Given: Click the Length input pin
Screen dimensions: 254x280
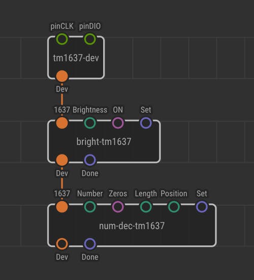Looking at the screenshot, I should pos(146,207).
